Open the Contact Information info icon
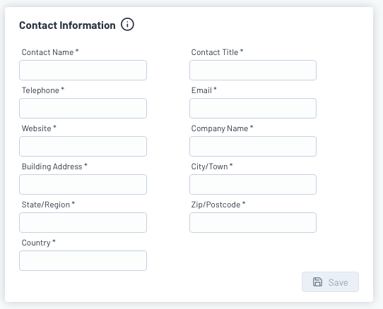The width and height of the screenshot is (383, 309). click(127, 25)
